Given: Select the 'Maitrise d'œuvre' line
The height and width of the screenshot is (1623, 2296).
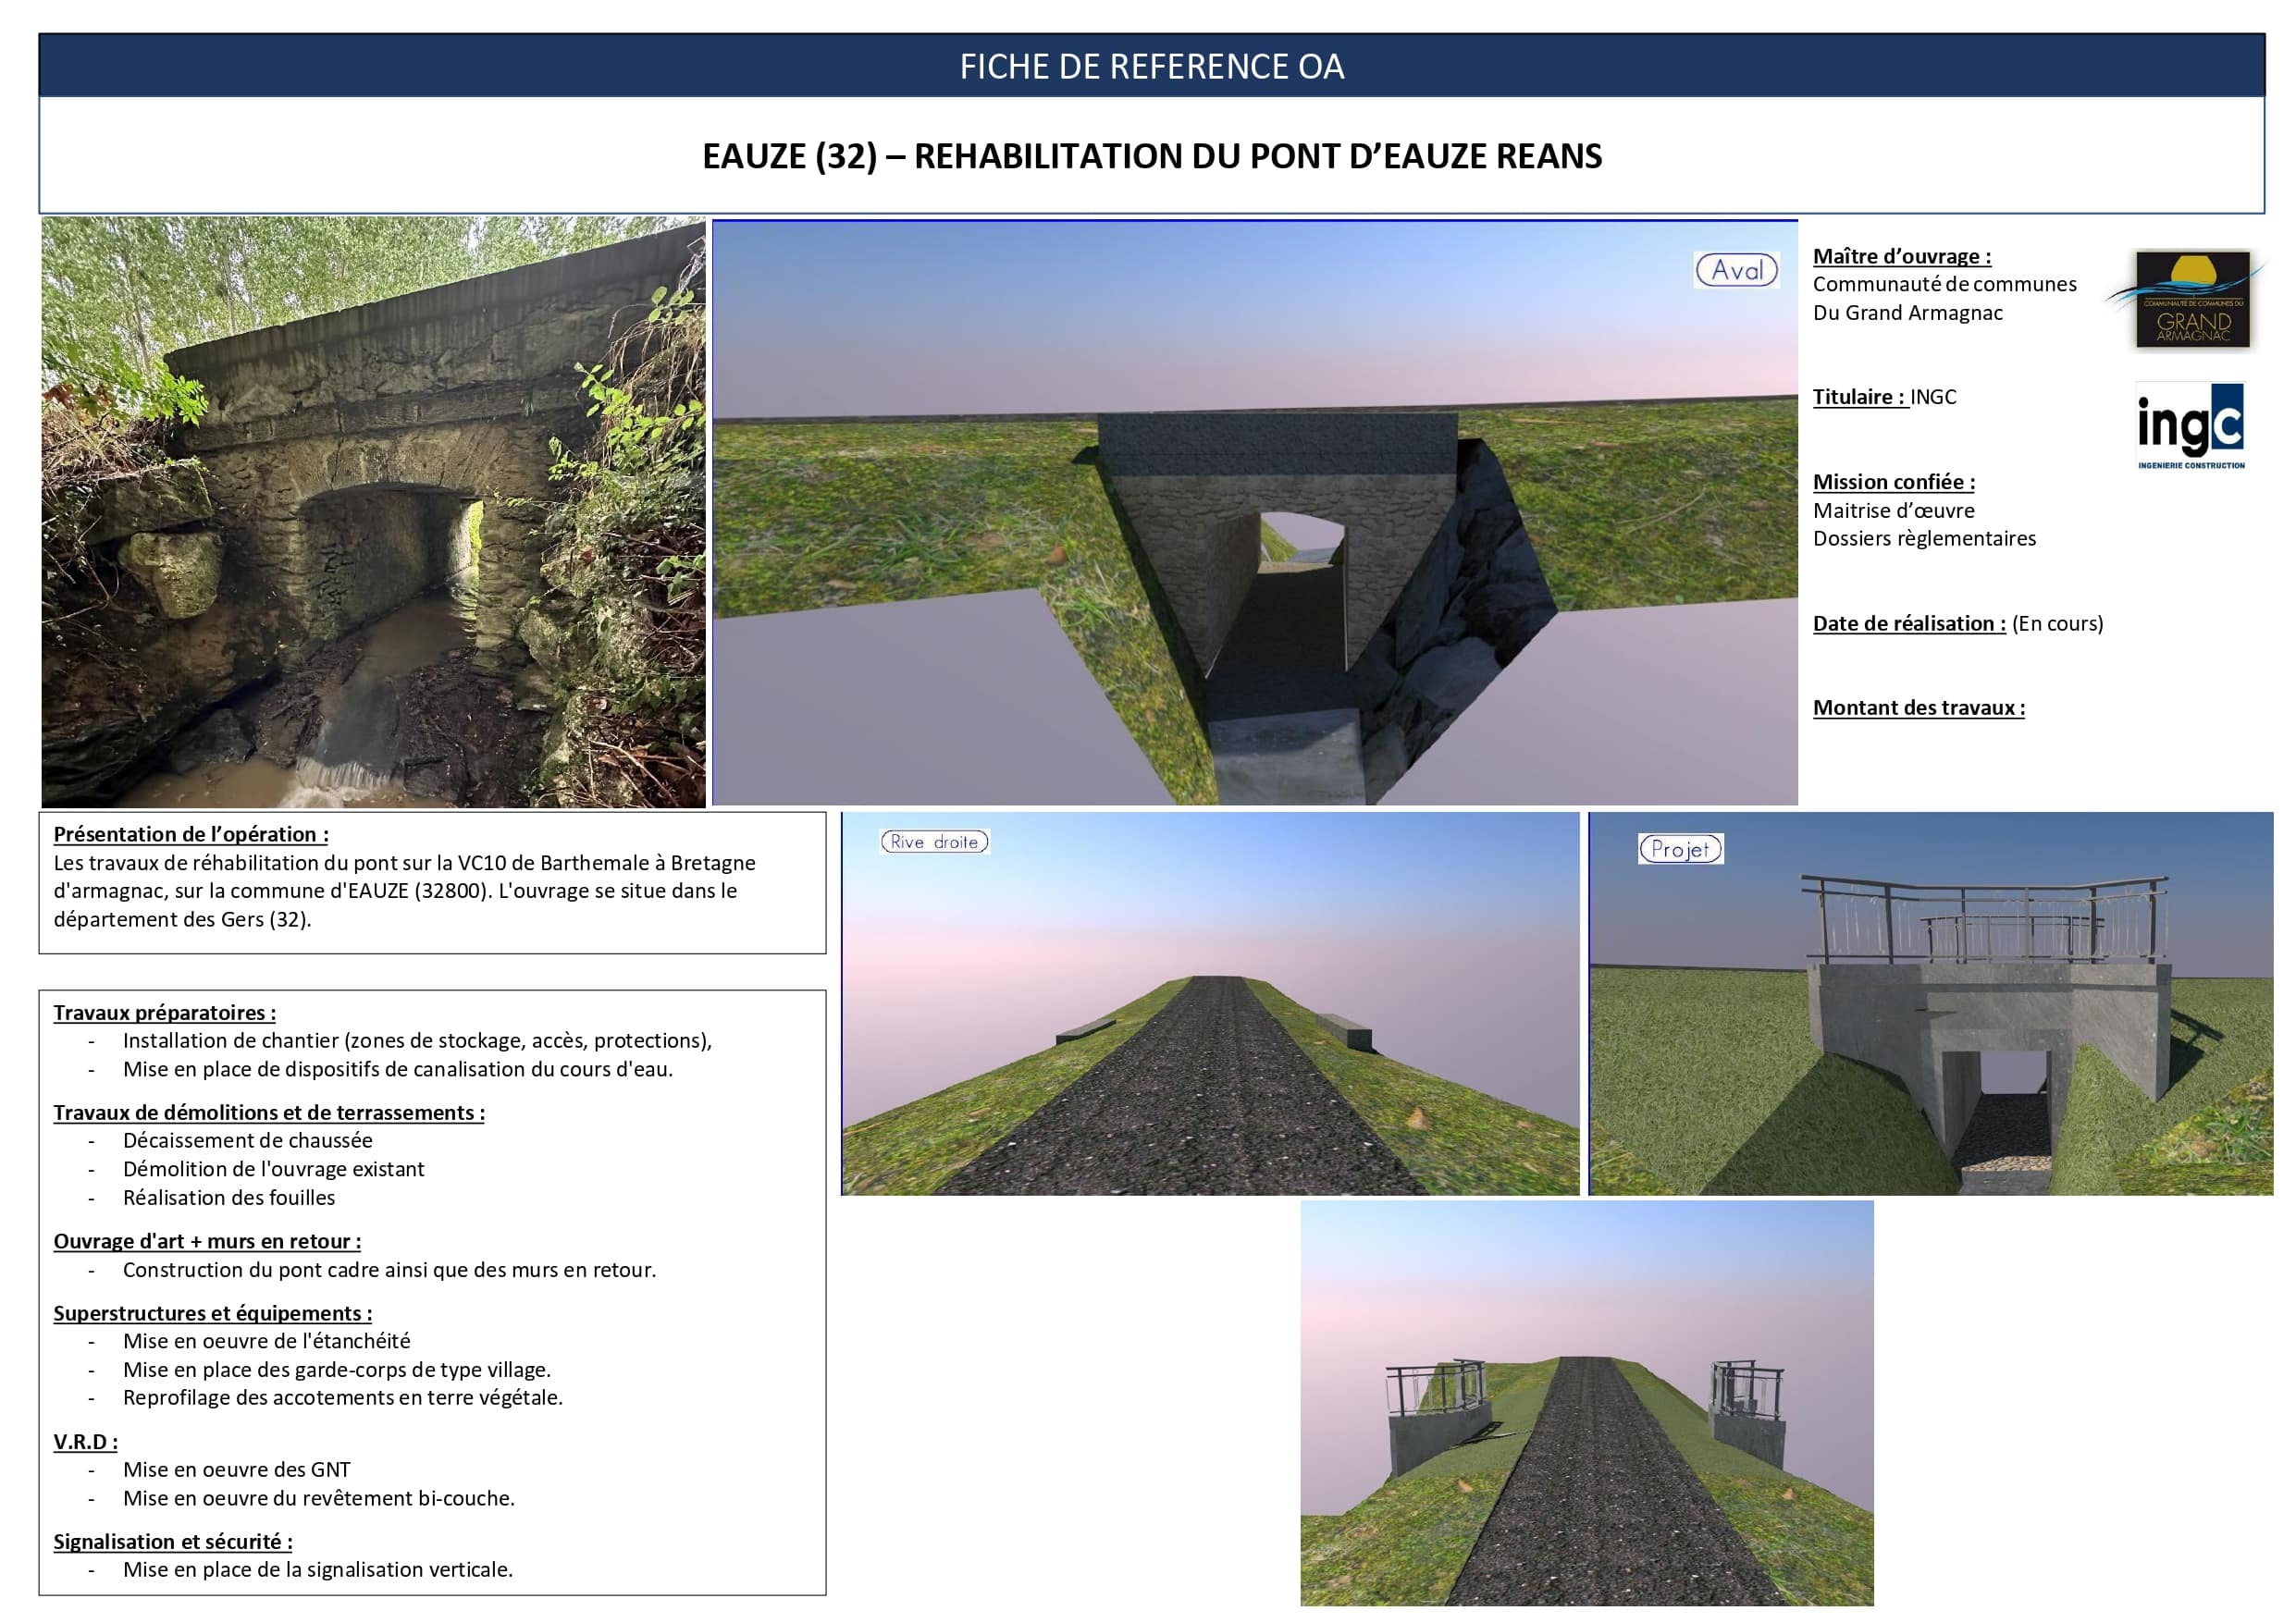Looking at the screenshot, I should [x=1894, y=511].
